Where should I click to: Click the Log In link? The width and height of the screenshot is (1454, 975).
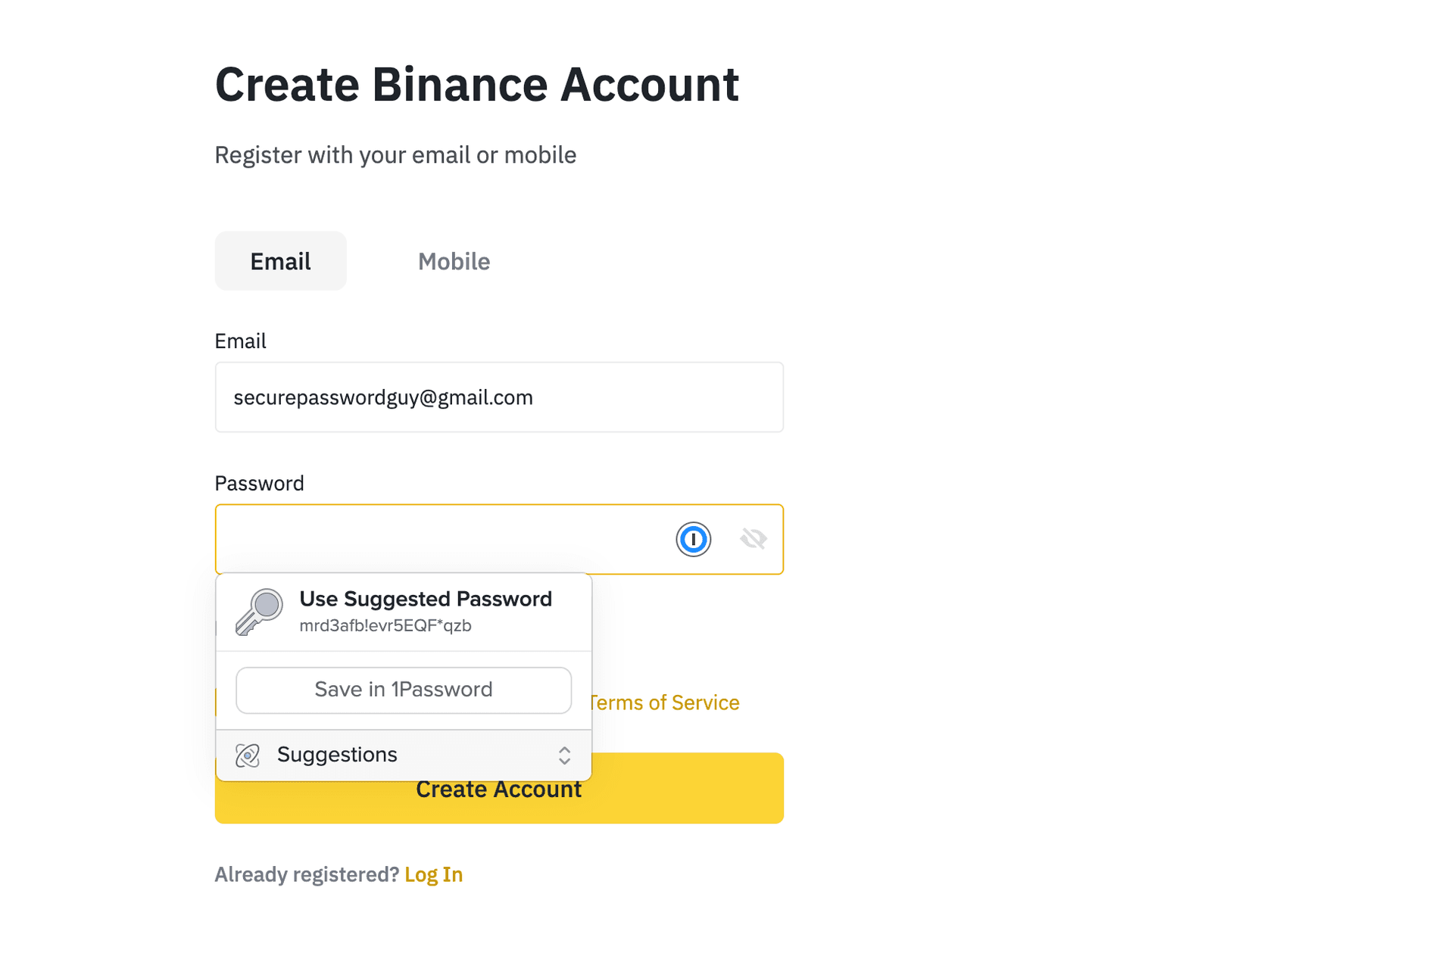click(433, 874)
